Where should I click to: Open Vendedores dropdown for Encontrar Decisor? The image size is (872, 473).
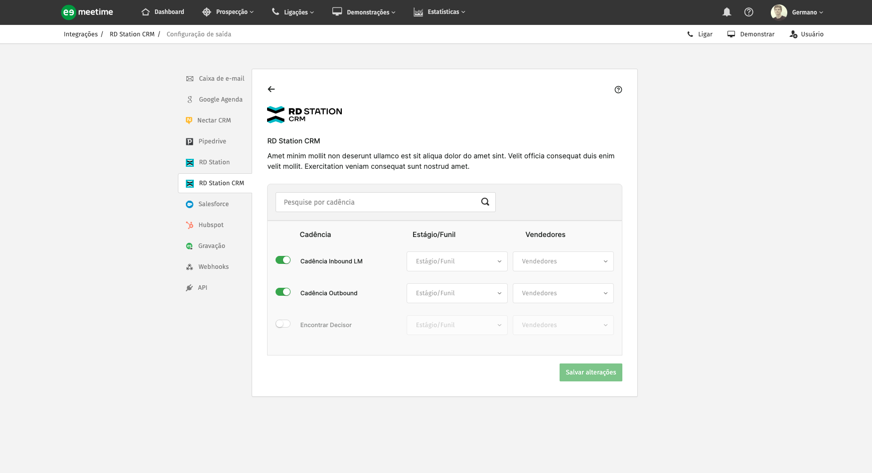pos(563,325)
